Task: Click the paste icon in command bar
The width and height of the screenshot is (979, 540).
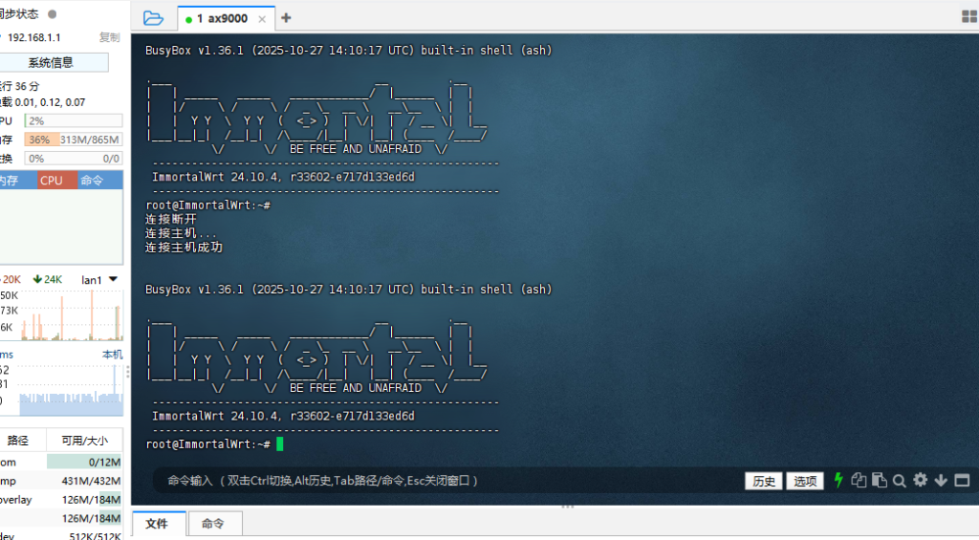Action: click(880, 481)
